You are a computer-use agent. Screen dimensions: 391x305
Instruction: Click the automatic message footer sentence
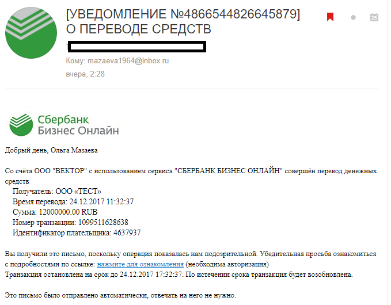coord(120,295)
